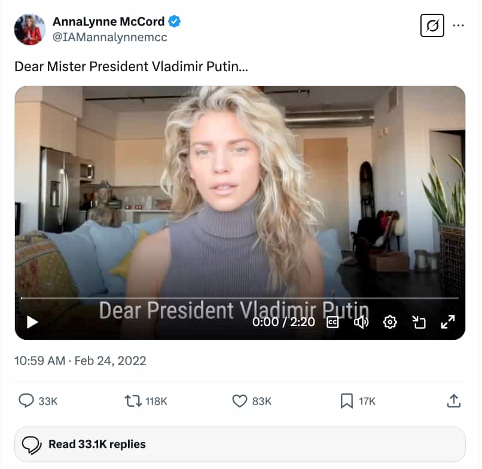The width and height of the screenshot is (482, 469).
Task: Play the video in the tweet
Action: (x=32, y=322)
